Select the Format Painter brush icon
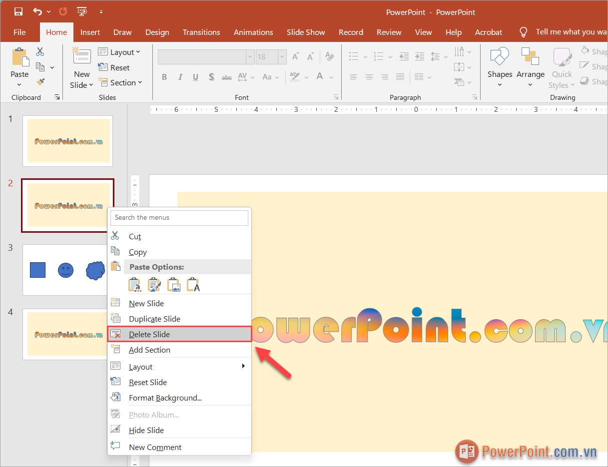 [40, 81]
